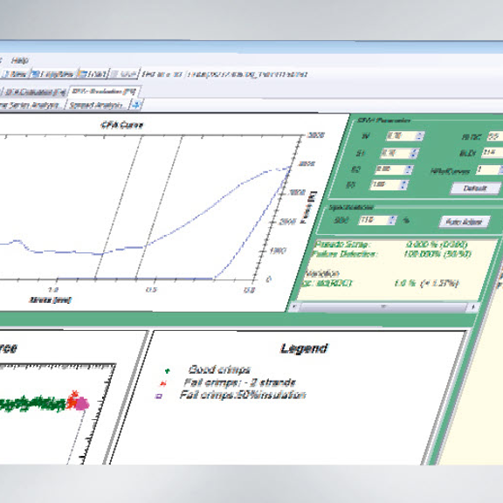
Task: Click the Failure Detection result line
Action: tap(392, 254)
